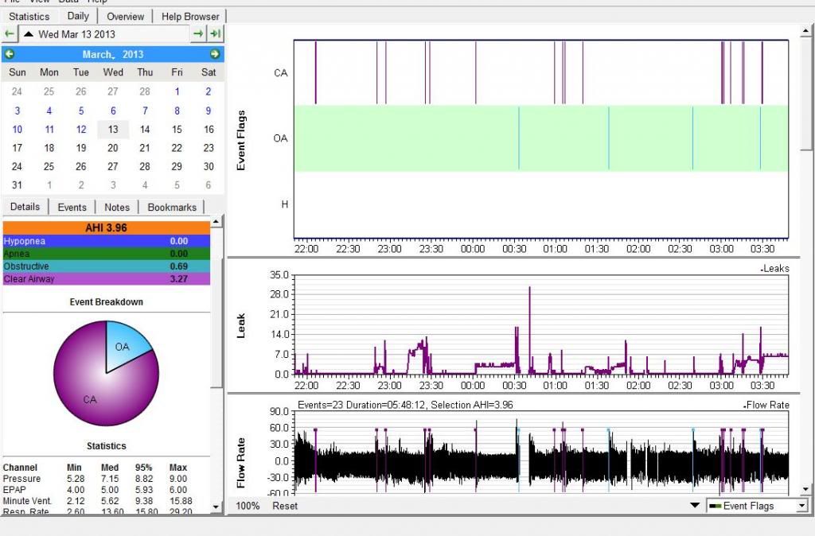815x536 pixels.
Task: Go to next day with green right arrow
Action: point(198,34)
